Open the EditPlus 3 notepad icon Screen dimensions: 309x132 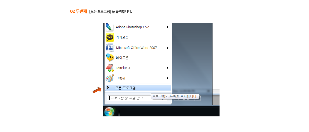click(x=110, y=68)
